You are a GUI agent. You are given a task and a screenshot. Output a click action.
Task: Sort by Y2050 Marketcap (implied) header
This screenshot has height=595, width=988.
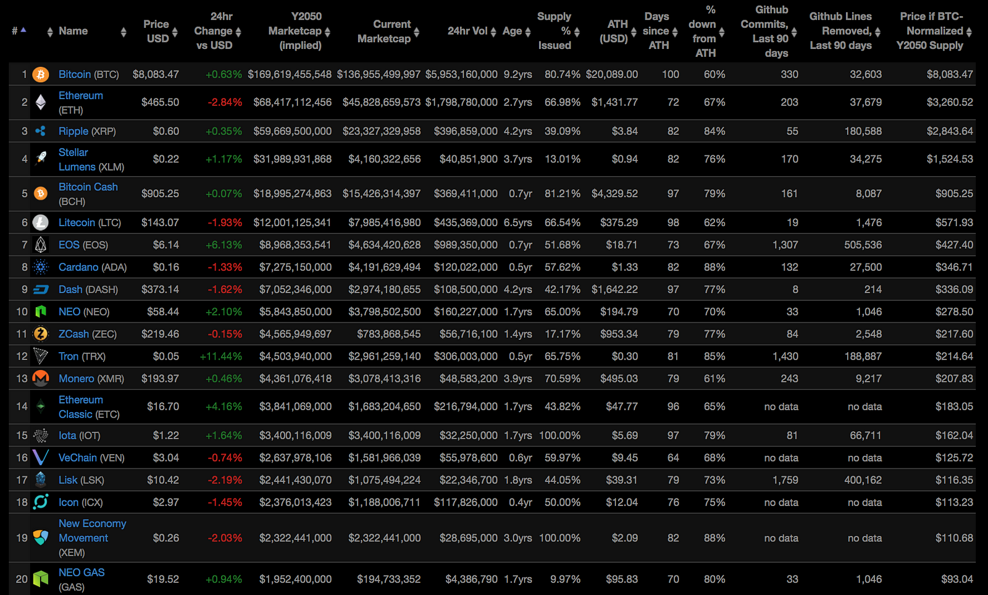point(300,31)
